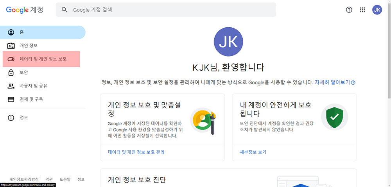Click the 사용자 및 공유 people icon

[11, 86]
